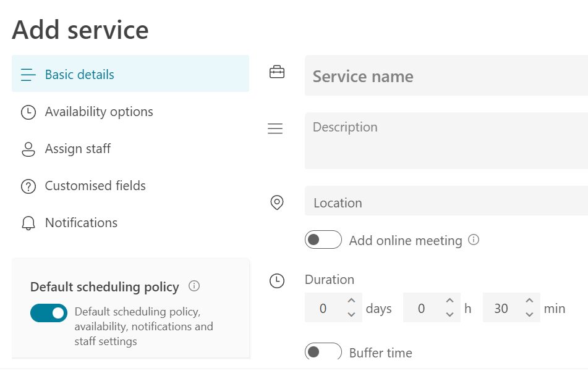Click info icon beside Default scheduling policy
Screen dimensions: 588x371
pos(194,286)
